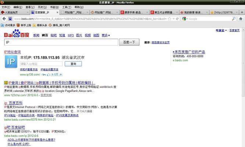Click the 把百度设为主页 link
The width and height of the screenshot is (245, 147).
pyautogui.click(x=161, y=42)
